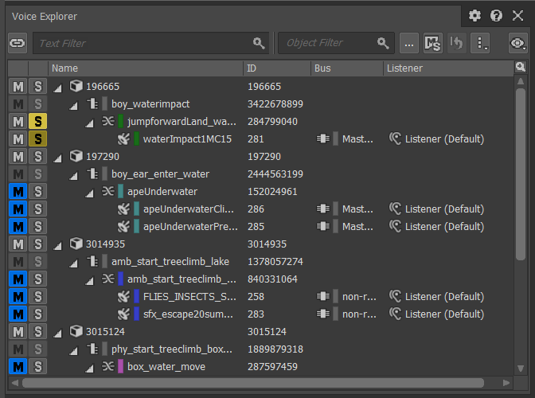
Task: Open the help question mark icon
Action: 496,16
